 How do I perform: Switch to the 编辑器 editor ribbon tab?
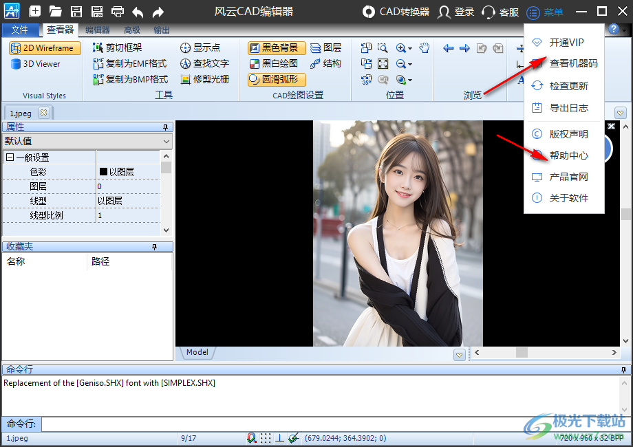(97, 30)
